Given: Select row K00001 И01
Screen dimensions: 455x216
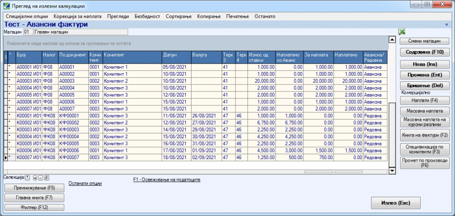Looking at the screenshot, I should click(196, 116).
